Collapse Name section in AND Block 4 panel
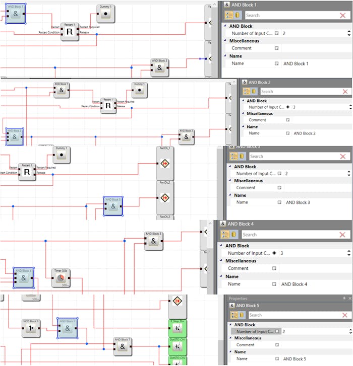 (x=221, y=276)
